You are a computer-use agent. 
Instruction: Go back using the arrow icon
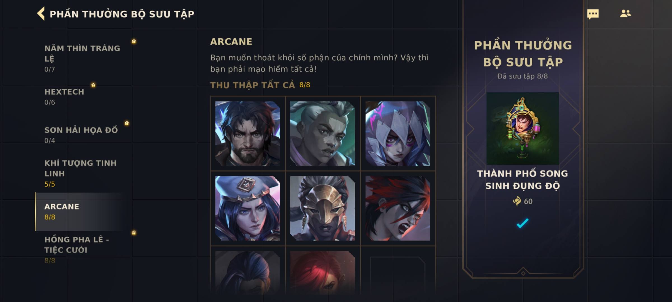(41, 14)
